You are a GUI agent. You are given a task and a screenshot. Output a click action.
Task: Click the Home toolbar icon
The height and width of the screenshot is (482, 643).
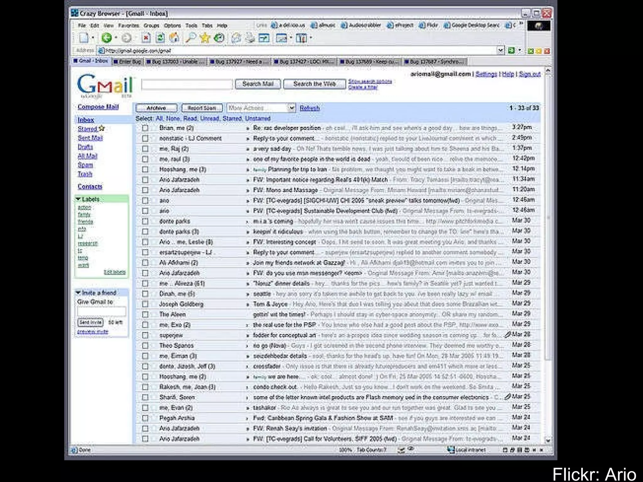point(174,38)
